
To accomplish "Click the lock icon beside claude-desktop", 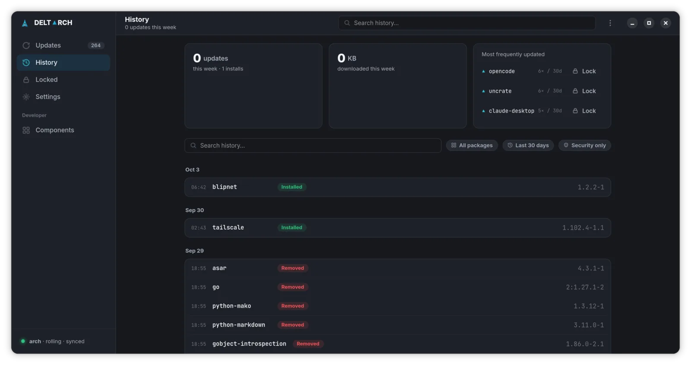I will pyautogui.click(x=575, y=111).
